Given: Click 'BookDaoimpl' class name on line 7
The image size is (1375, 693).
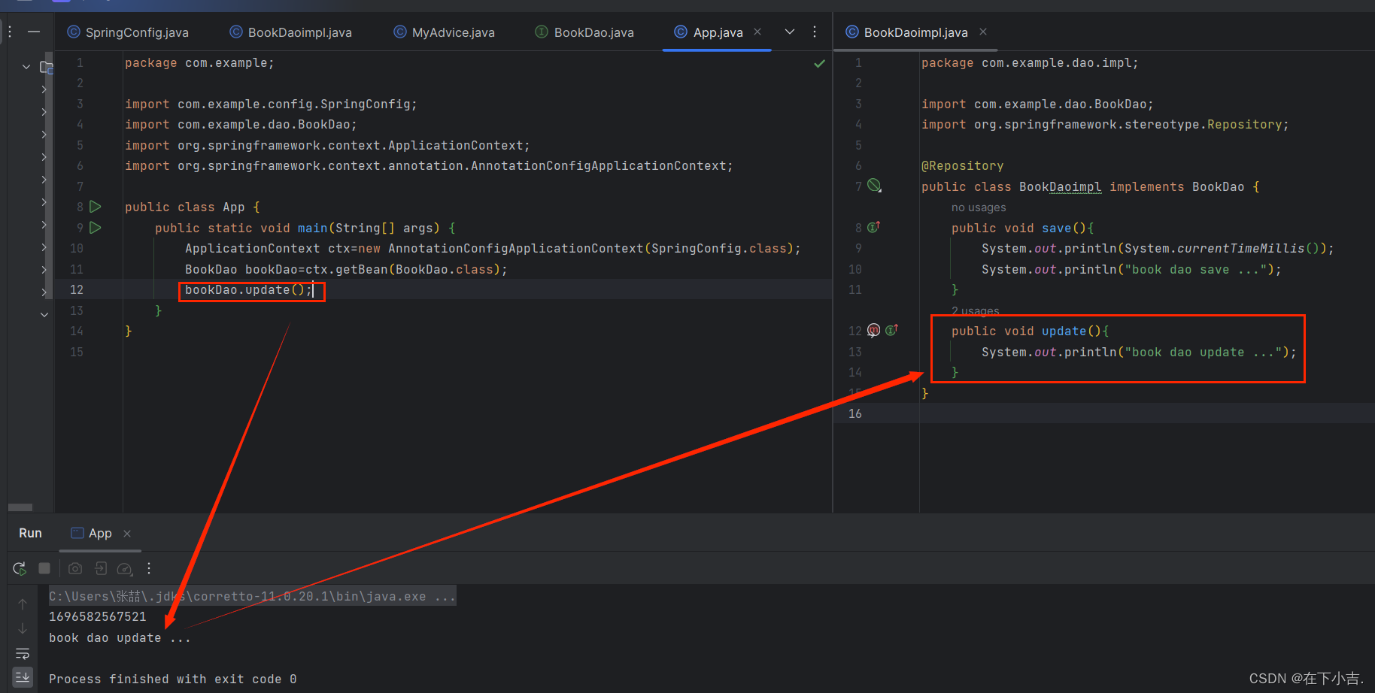Looking at the screenshot, I should 1060,187.
